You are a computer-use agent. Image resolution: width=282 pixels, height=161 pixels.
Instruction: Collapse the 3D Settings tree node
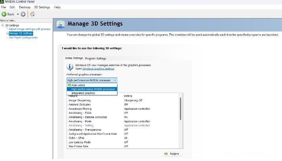point(2,25)
